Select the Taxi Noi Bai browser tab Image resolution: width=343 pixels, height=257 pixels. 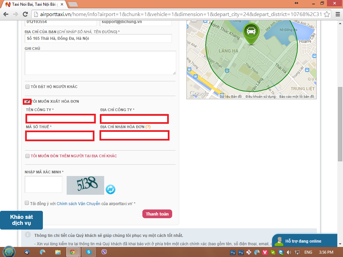tap(33, 4)
